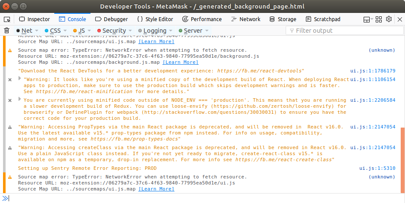Click the console prompt chevron icon
The height and width of the screenshot is (203, 405).
(x=5, y=198)
